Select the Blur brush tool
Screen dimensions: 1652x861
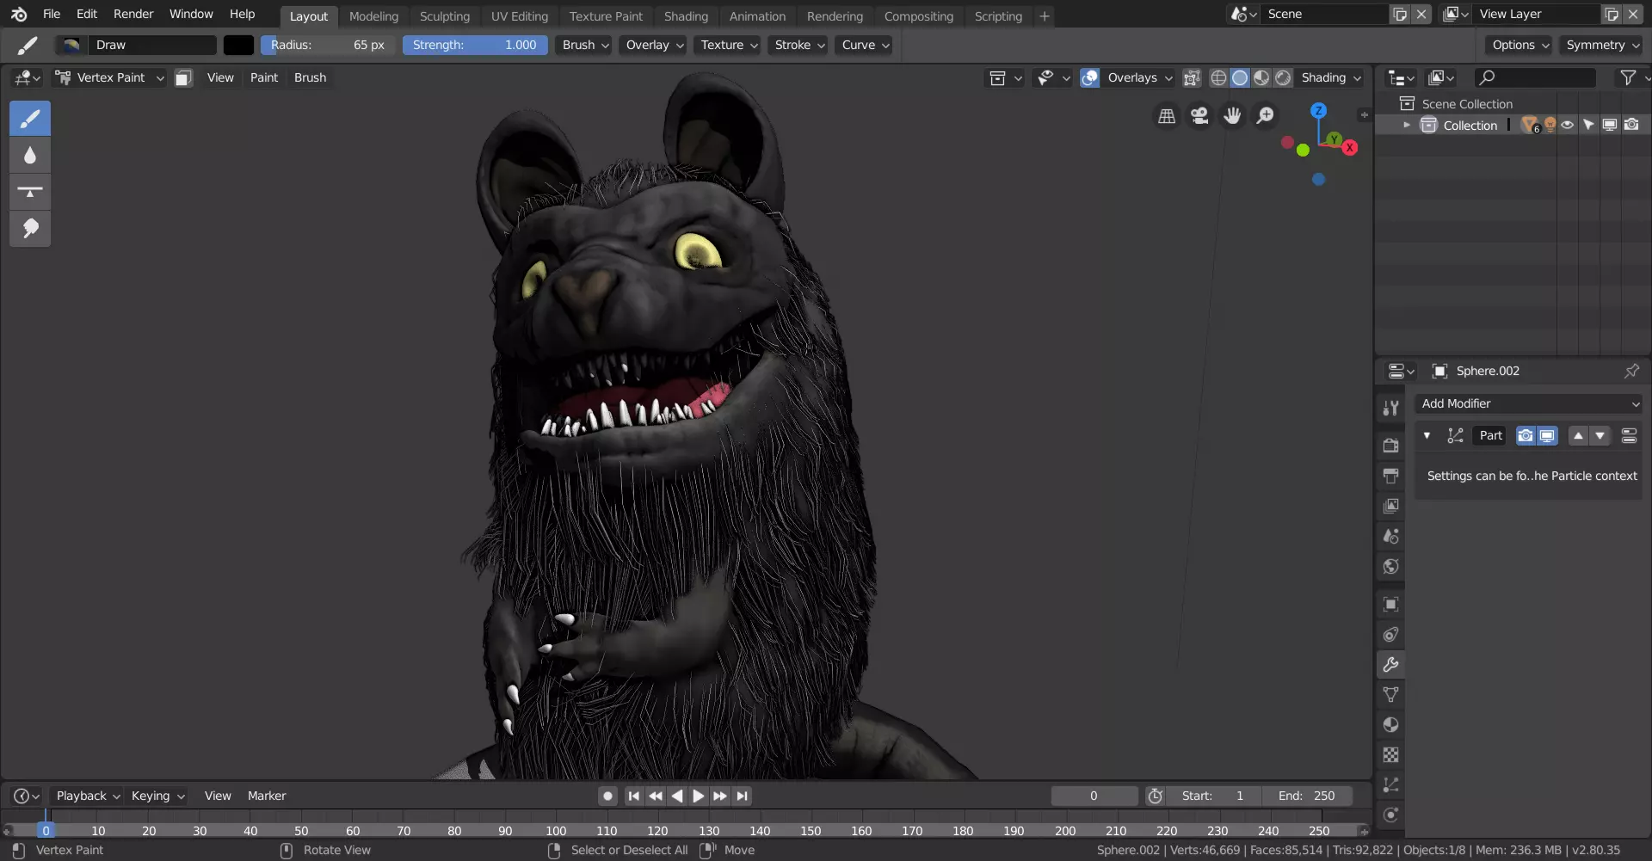(30, 155)
